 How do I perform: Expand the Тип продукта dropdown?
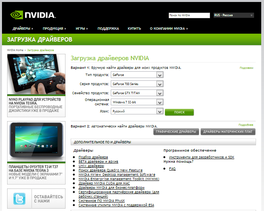click(137, 75)
